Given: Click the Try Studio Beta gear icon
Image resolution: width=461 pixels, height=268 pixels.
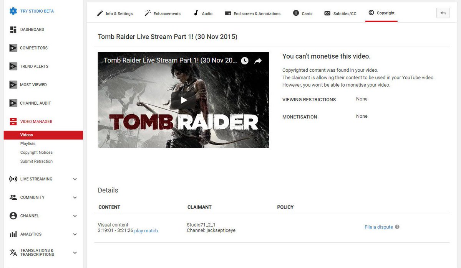Looking at the screenshot, I should (13, 11).
